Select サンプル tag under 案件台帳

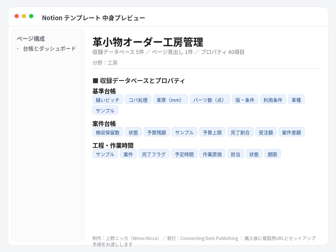(184, 132)
